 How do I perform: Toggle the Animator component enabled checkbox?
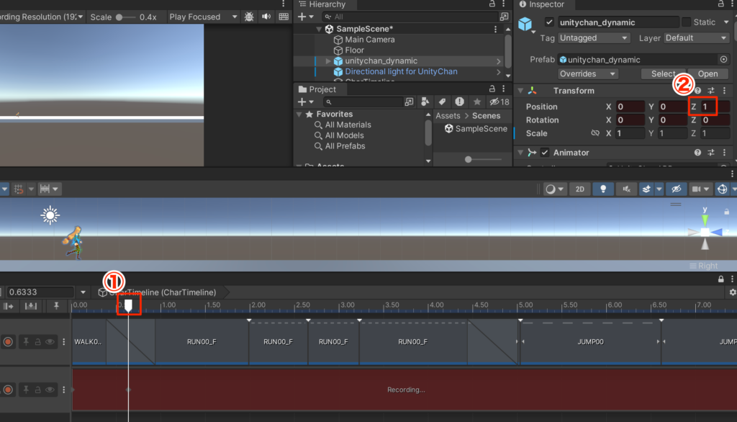point(544,153)
